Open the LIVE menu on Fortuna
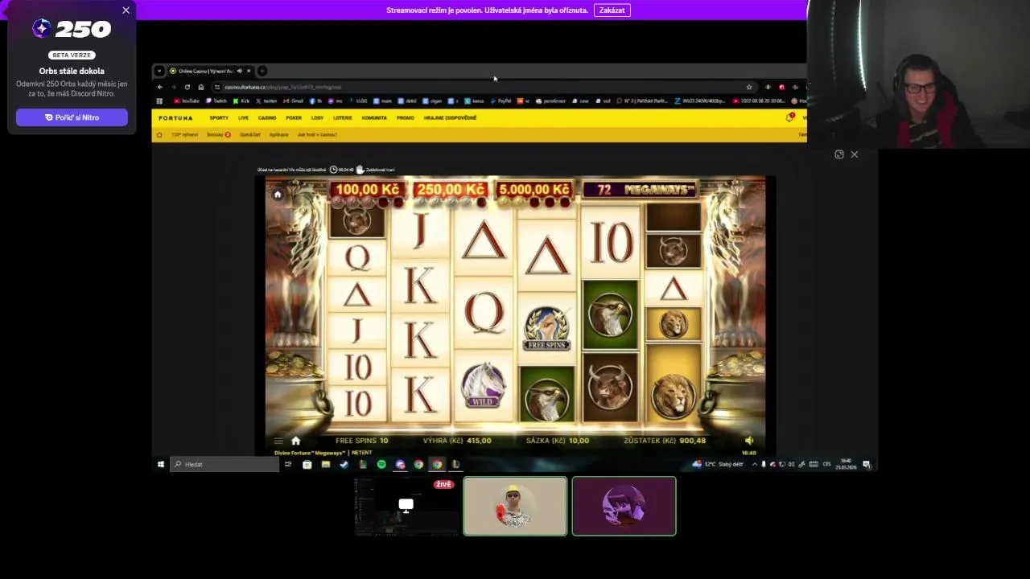 (x=243, y=118)
